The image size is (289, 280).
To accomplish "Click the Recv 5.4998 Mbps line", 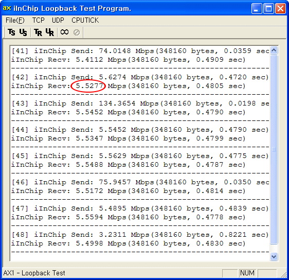I will tap(128, 243).
